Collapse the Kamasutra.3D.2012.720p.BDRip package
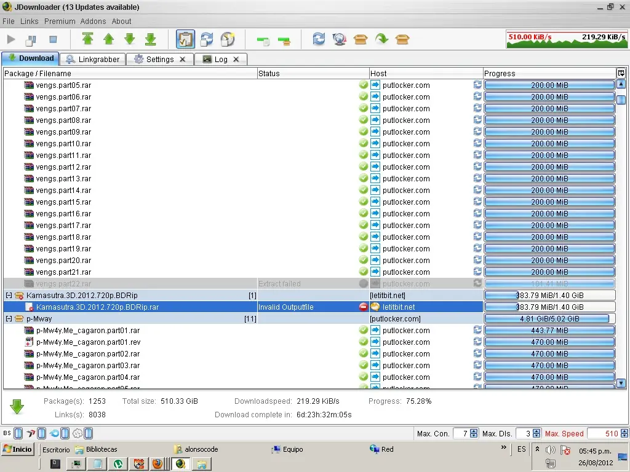The width and height of the screenshot is (630, 472). [x=9, y=296]
